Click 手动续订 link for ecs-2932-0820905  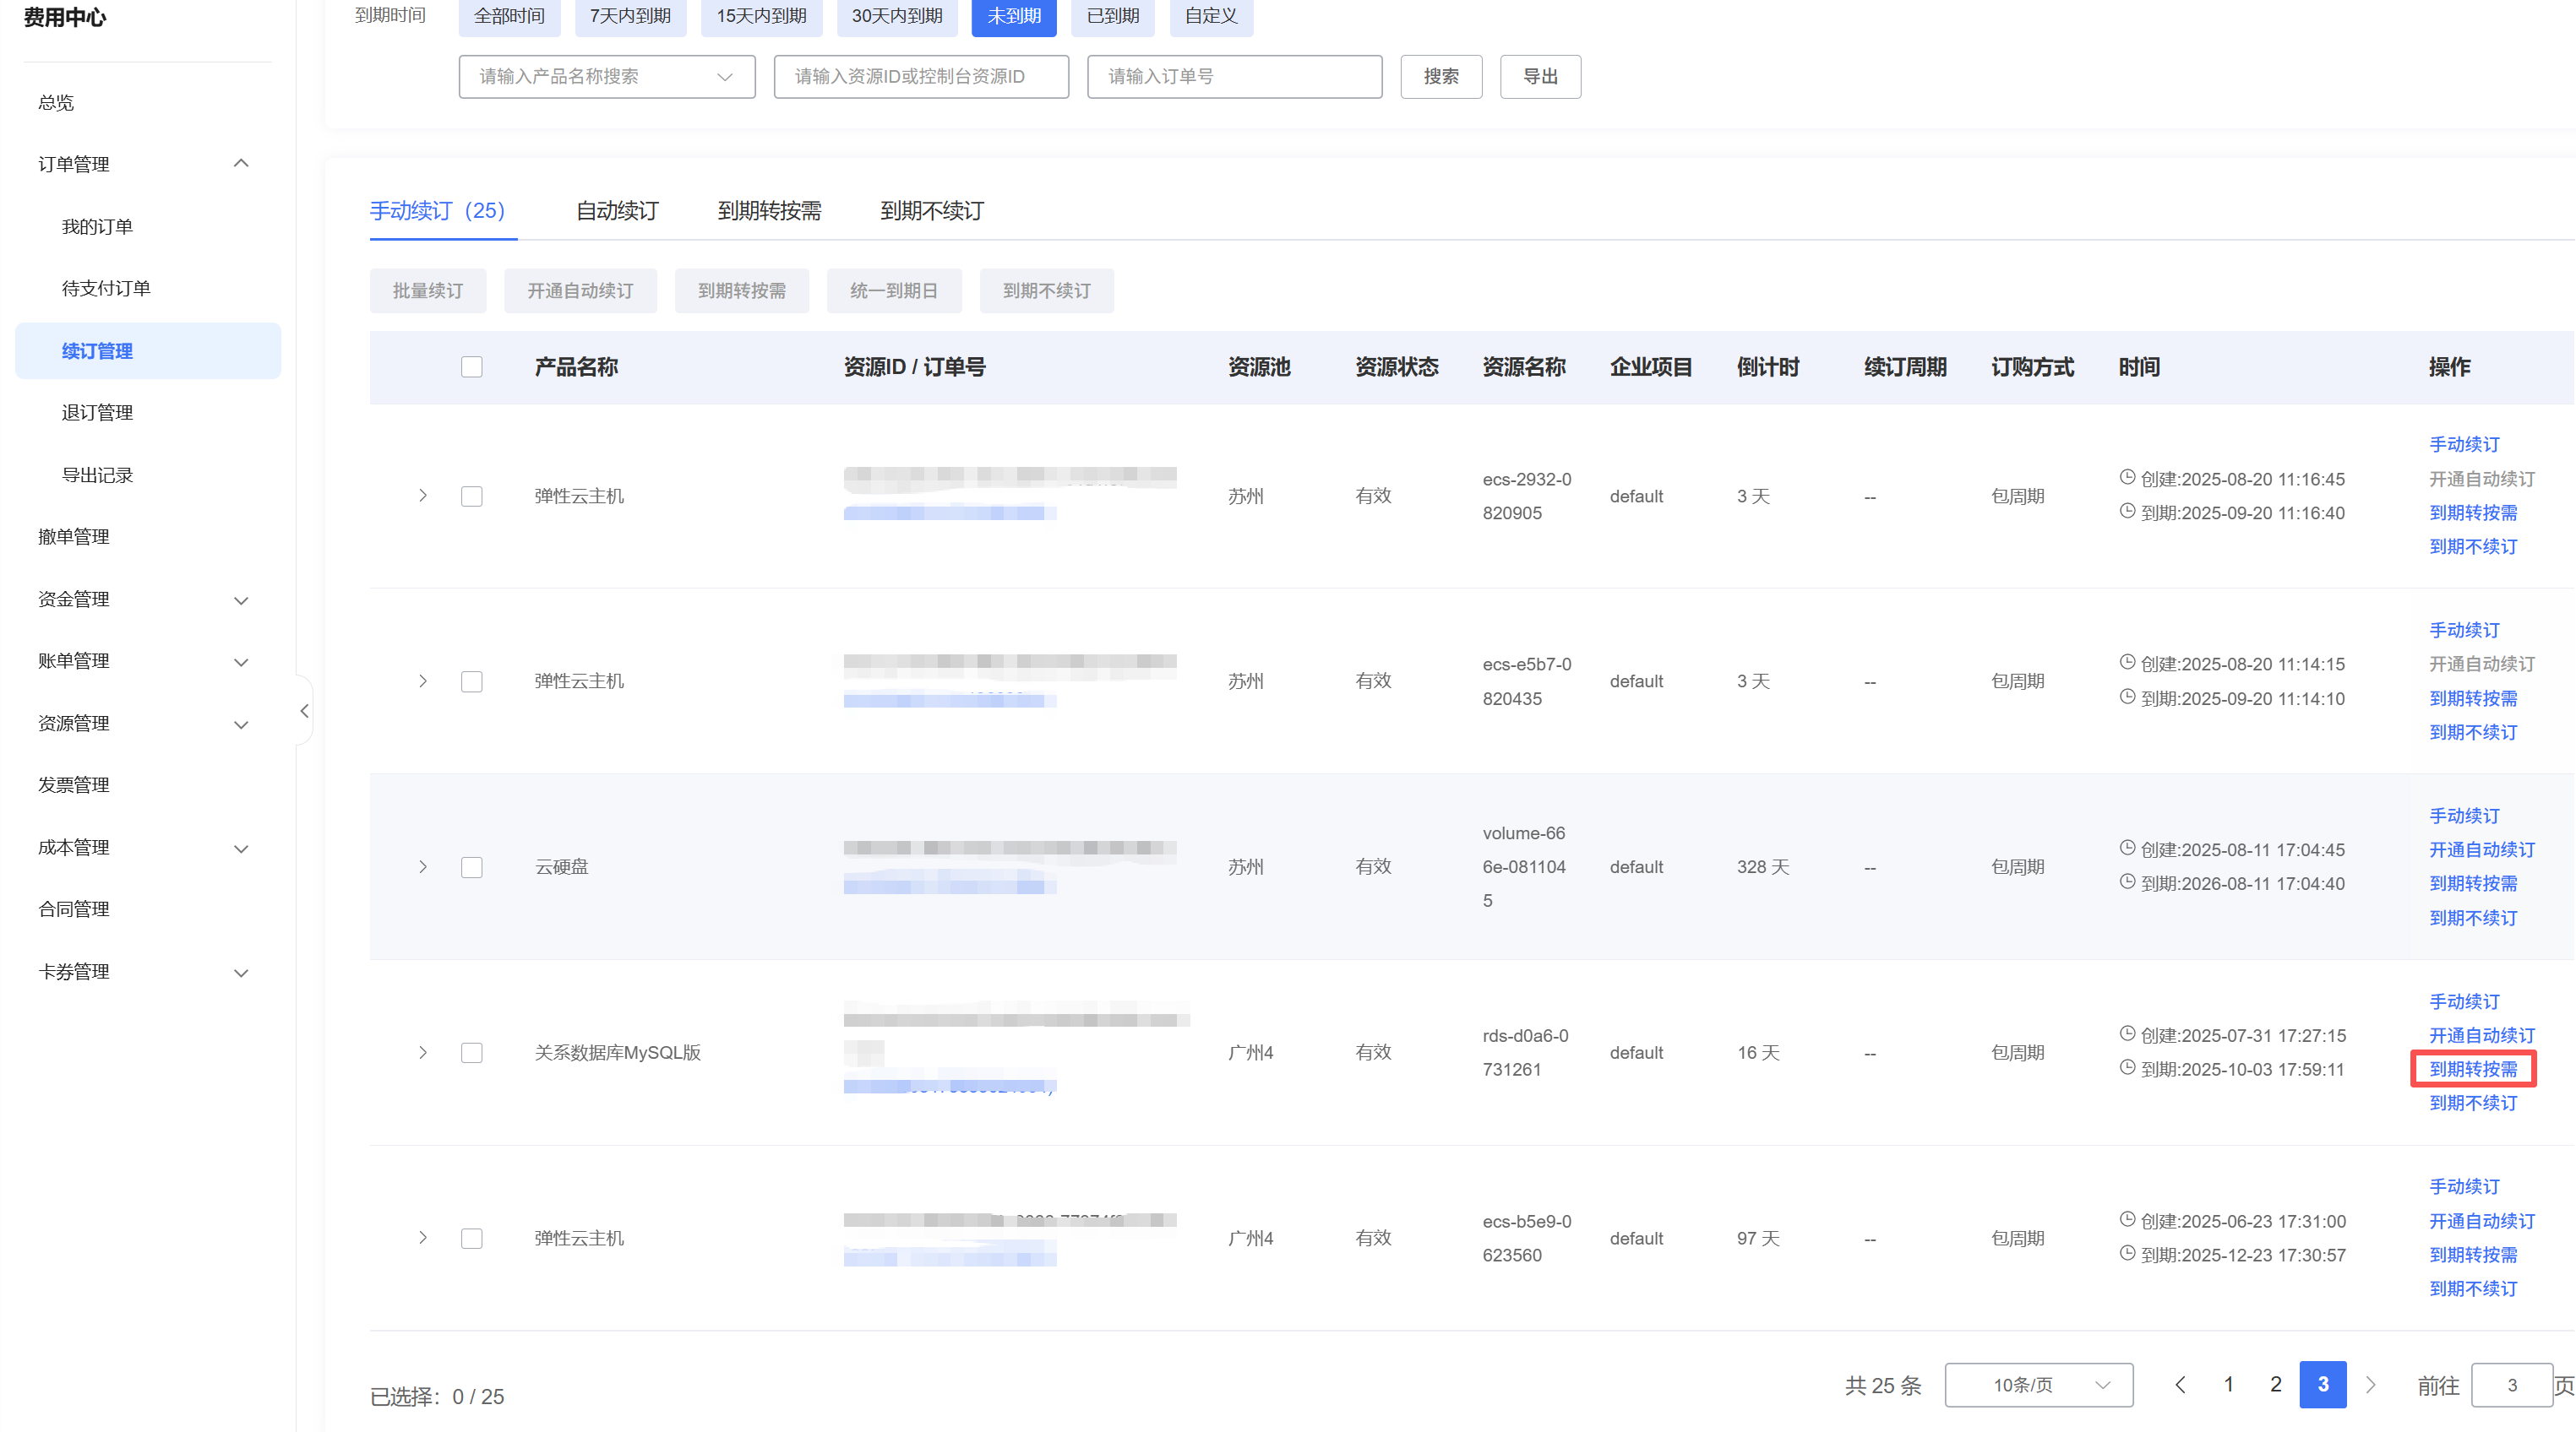pyautogui.click(x=2464, y=445)
